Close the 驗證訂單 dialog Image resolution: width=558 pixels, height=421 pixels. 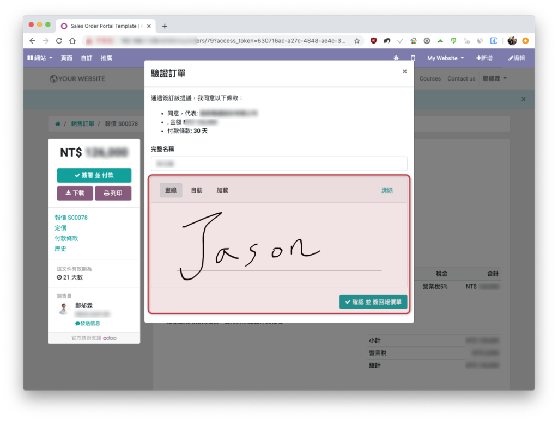tap(405, 71)
